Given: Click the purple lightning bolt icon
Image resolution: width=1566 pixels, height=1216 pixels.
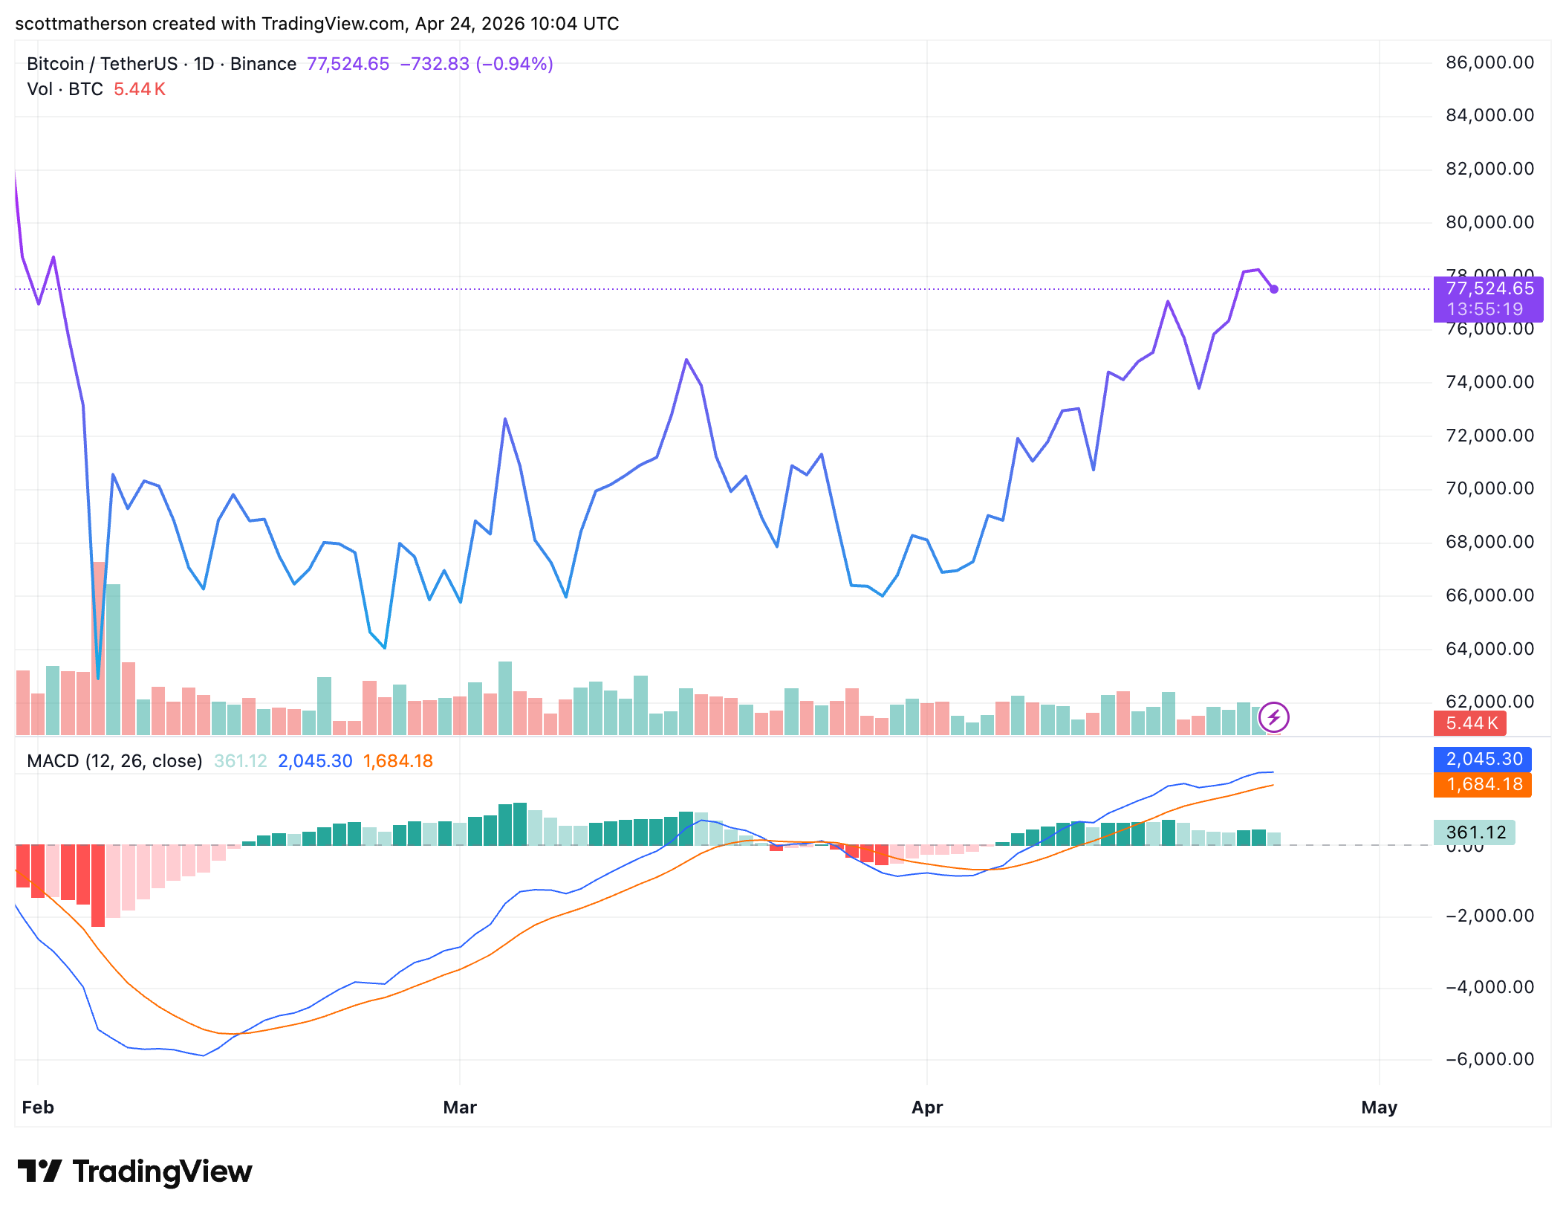Looking at the screenshot, I should (1274, 717).
